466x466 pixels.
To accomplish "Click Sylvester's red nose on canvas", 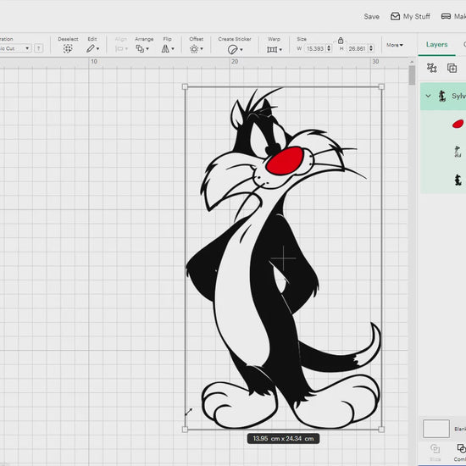I will [x=285, y=160].
